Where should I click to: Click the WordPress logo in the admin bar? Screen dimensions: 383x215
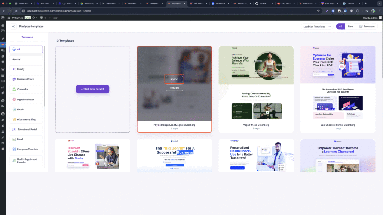[x=3, y=18]
